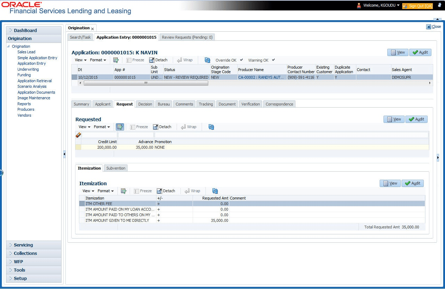Viewport: 445px width, 289px height.
Task: Click View button in Application header
Action: click(x=398, y=52)
